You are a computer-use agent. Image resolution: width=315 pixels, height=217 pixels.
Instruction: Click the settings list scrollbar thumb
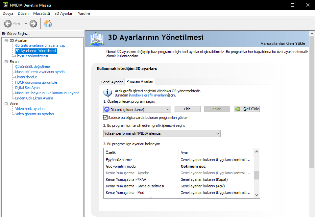point(256,175)
